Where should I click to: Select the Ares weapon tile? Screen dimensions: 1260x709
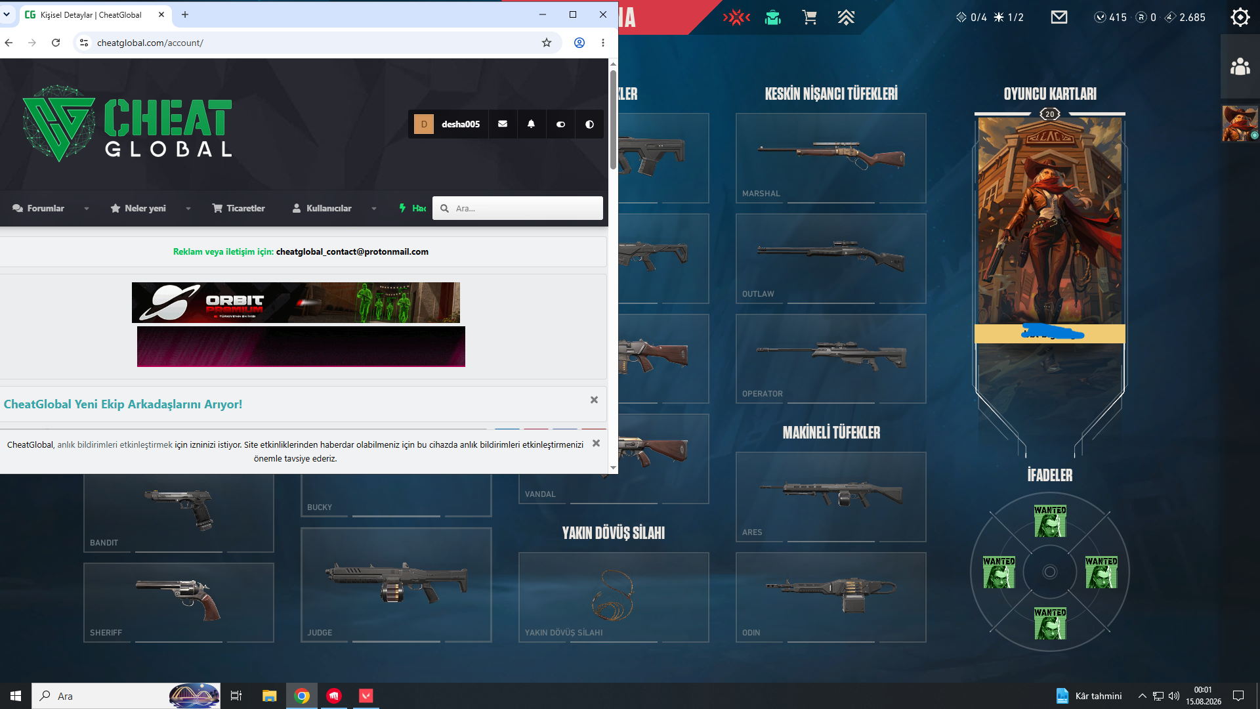click(x=831, y=497)
